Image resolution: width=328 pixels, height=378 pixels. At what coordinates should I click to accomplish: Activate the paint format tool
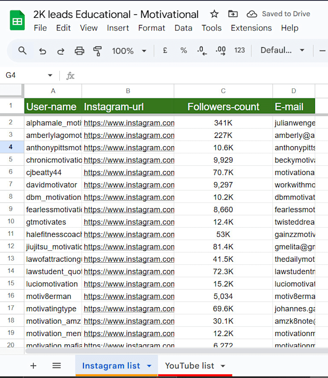tap(97, 51)
